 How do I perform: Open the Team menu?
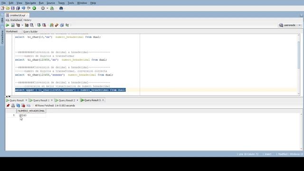61,3
